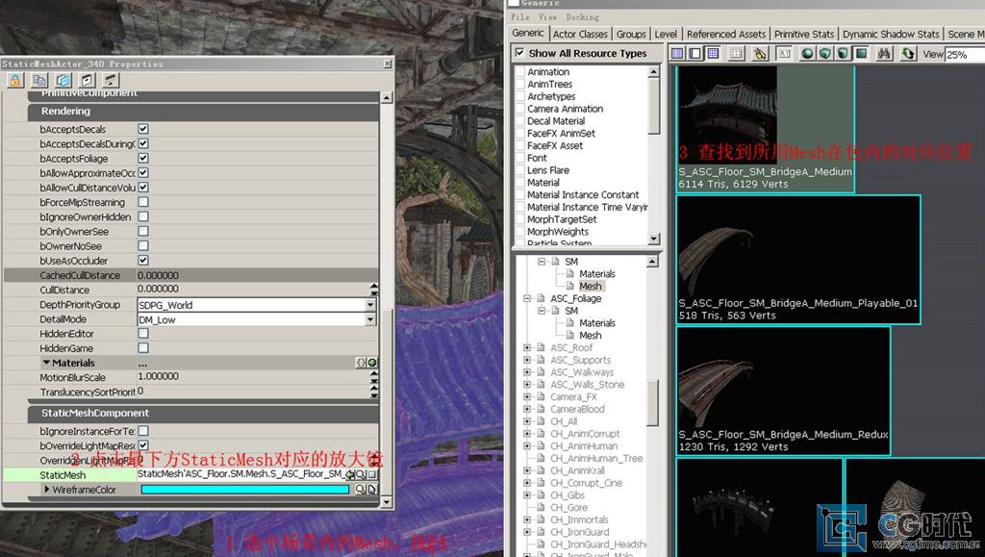Collapse the Rendering category header
Screen dimensions: 985x557
click(203, 112)
